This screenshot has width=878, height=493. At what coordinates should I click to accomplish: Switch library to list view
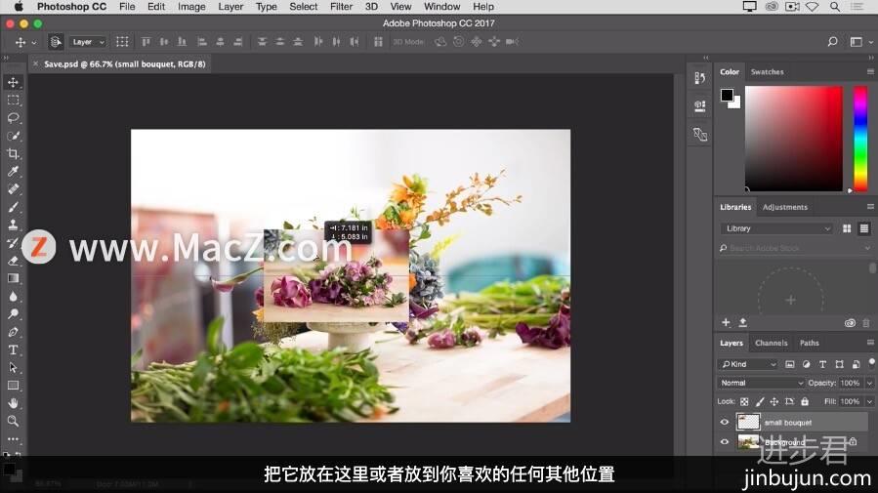coord(864,228)
